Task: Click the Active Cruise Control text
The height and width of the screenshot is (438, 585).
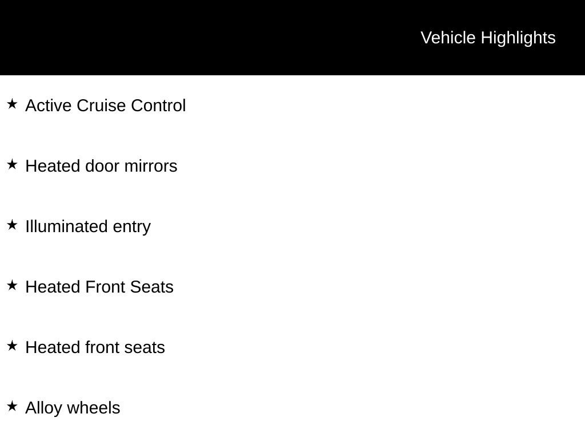Action: coord(106,106)
